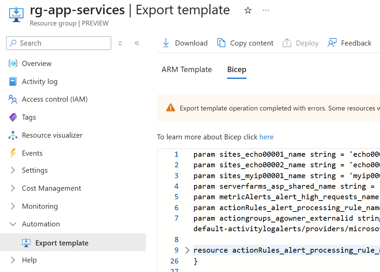This screenshot has width=380, height=272.
Task: Open the more options ellipsis menu
Action: 265,11
